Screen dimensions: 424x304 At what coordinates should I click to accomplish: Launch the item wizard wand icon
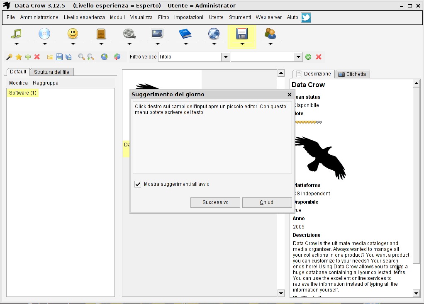point(10,57)
